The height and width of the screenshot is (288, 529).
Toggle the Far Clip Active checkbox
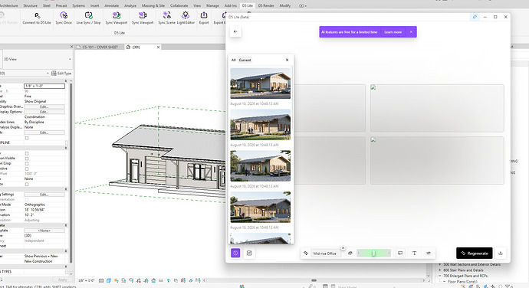[27, 169]
